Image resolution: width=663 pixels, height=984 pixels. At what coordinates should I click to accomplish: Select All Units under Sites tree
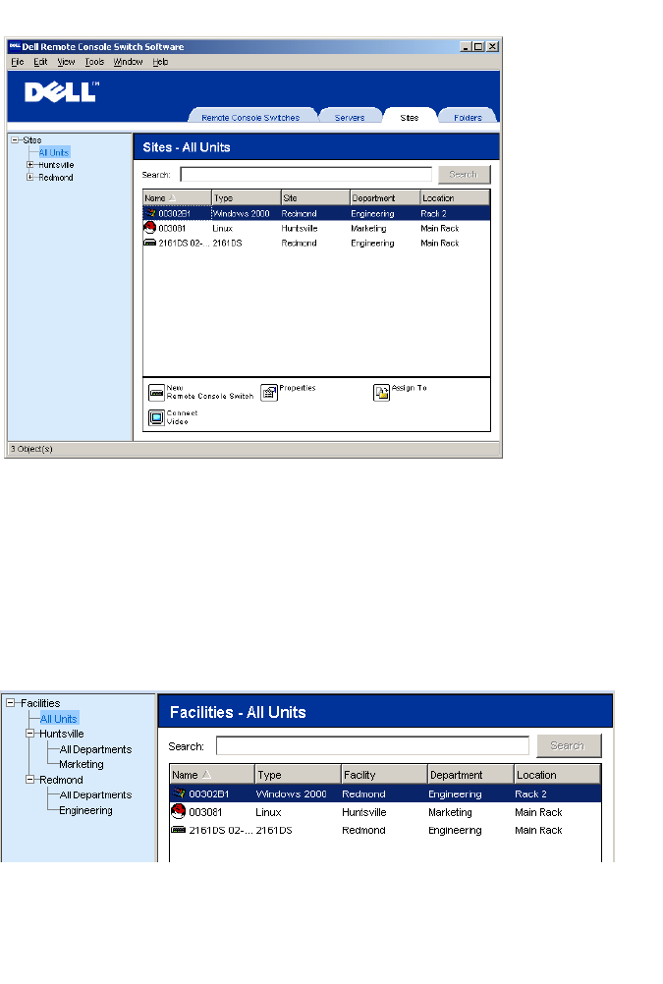click(54, 152)
